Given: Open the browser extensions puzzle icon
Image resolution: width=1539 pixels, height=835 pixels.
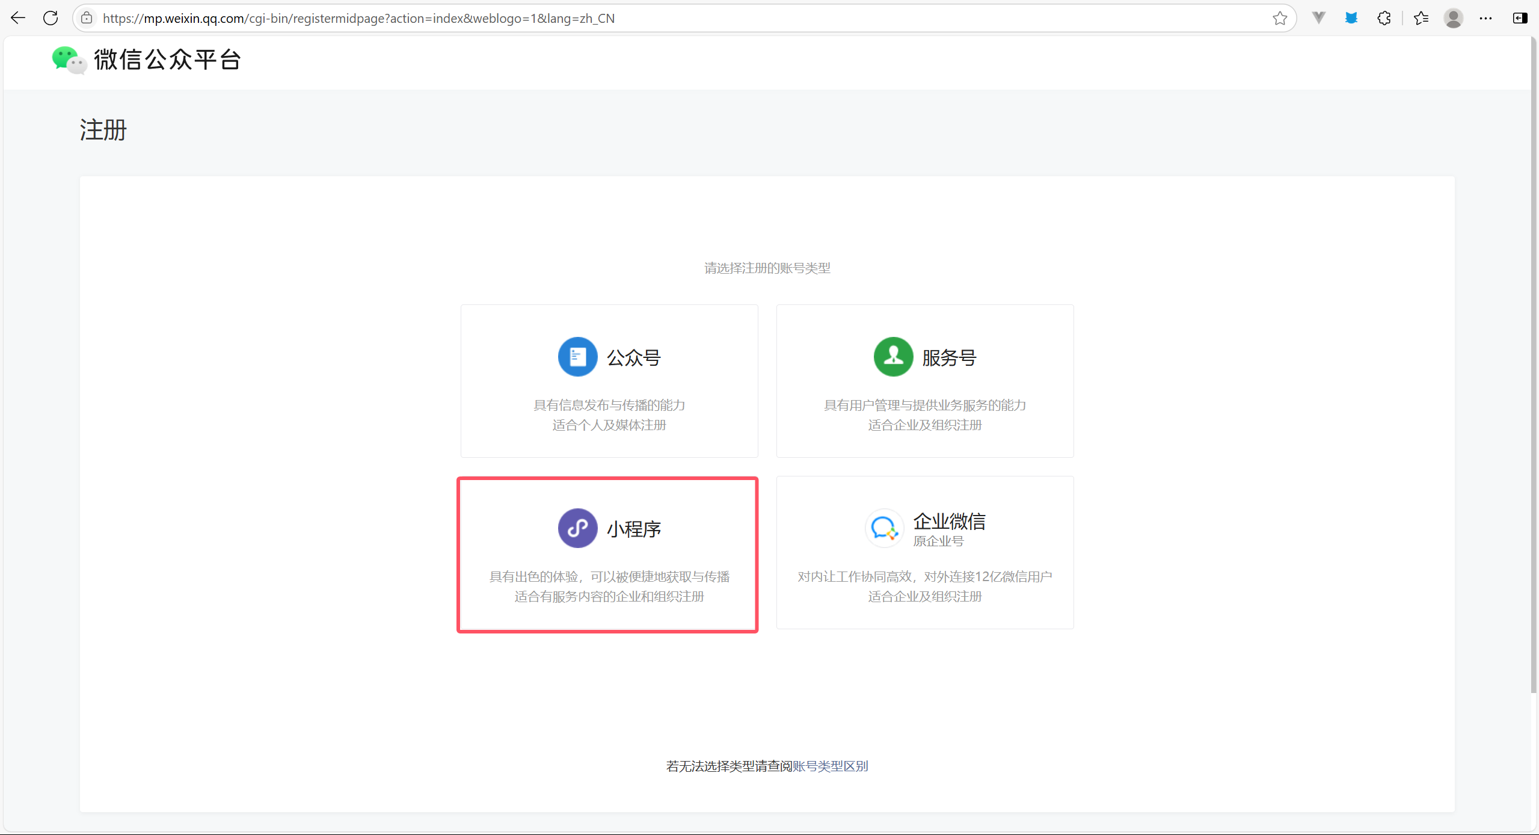Looking at the screenshot, I should pos(1384,18).
